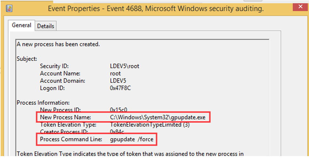Click the Event Properties title bar text
The height and width of the screenshot is (158, 309).
point(155,9)
